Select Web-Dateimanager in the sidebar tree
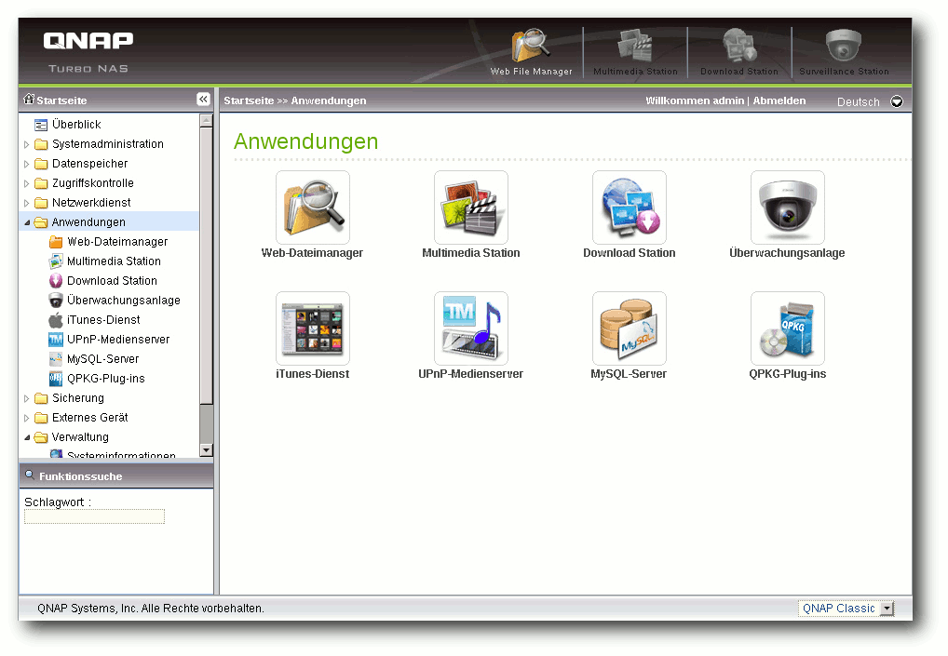The width and height of the screenshot is (948, 656). coord(117,242)
